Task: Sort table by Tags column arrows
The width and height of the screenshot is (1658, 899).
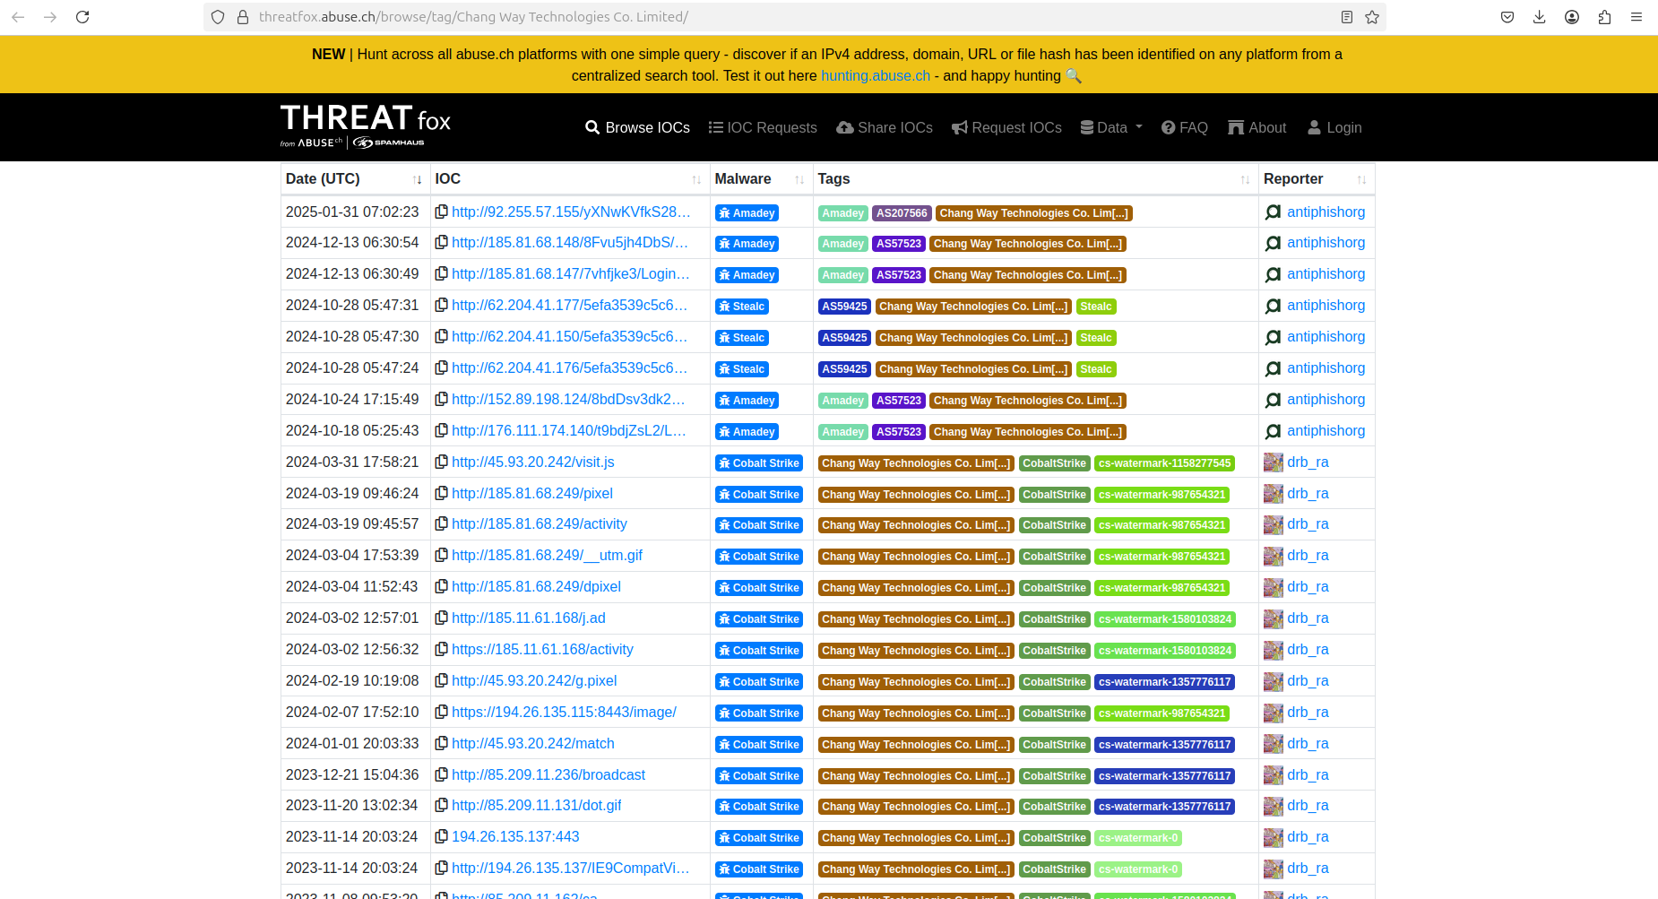Action: click(1245, 179)
